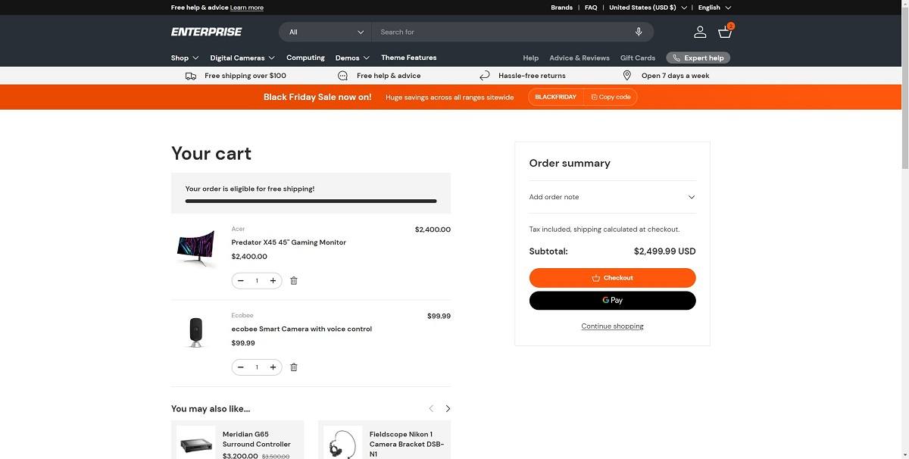
Task: Open the Shop navigation menu
Action: (x=182, y=57)
